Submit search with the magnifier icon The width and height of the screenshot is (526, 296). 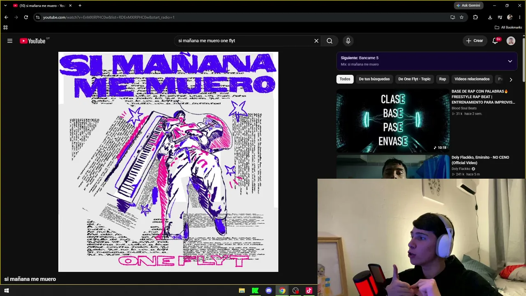point(330,41)
